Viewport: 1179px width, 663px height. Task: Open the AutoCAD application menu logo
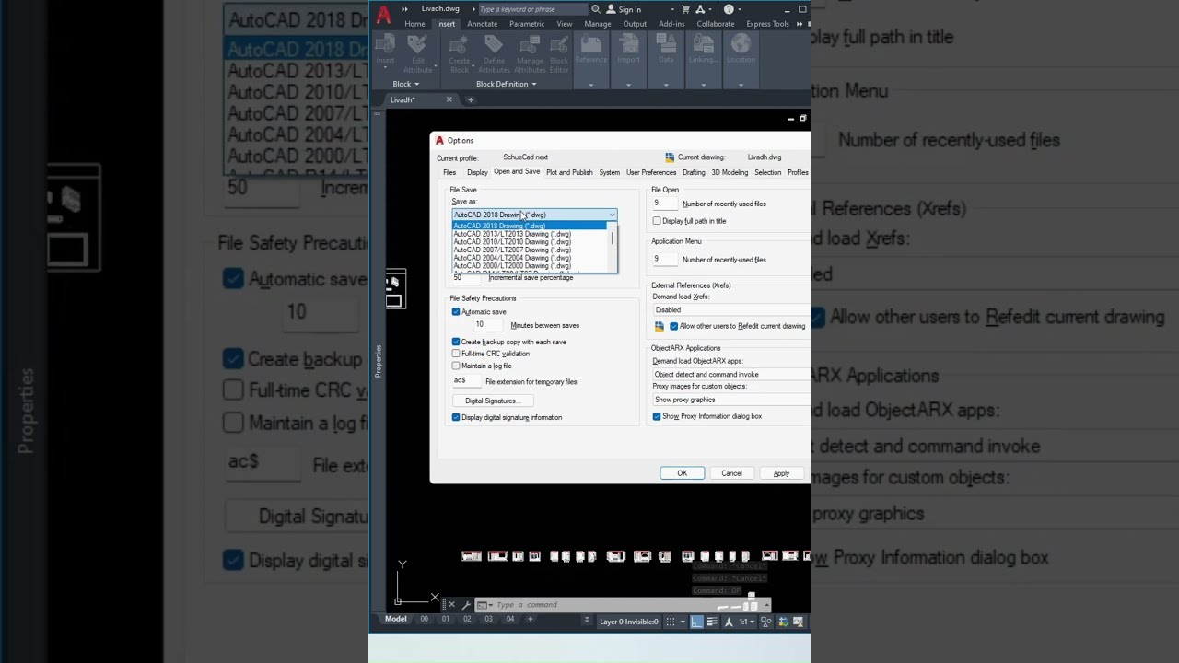(383, 13)
